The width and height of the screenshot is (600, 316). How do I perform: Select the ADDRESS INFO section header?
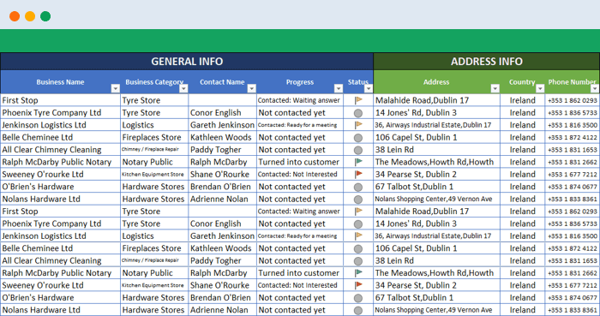coord(487,62)
